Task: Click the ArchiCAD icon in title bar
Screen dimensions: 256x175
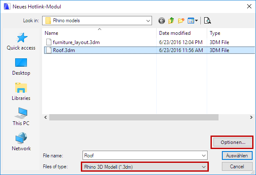Action: coord(7,7)
